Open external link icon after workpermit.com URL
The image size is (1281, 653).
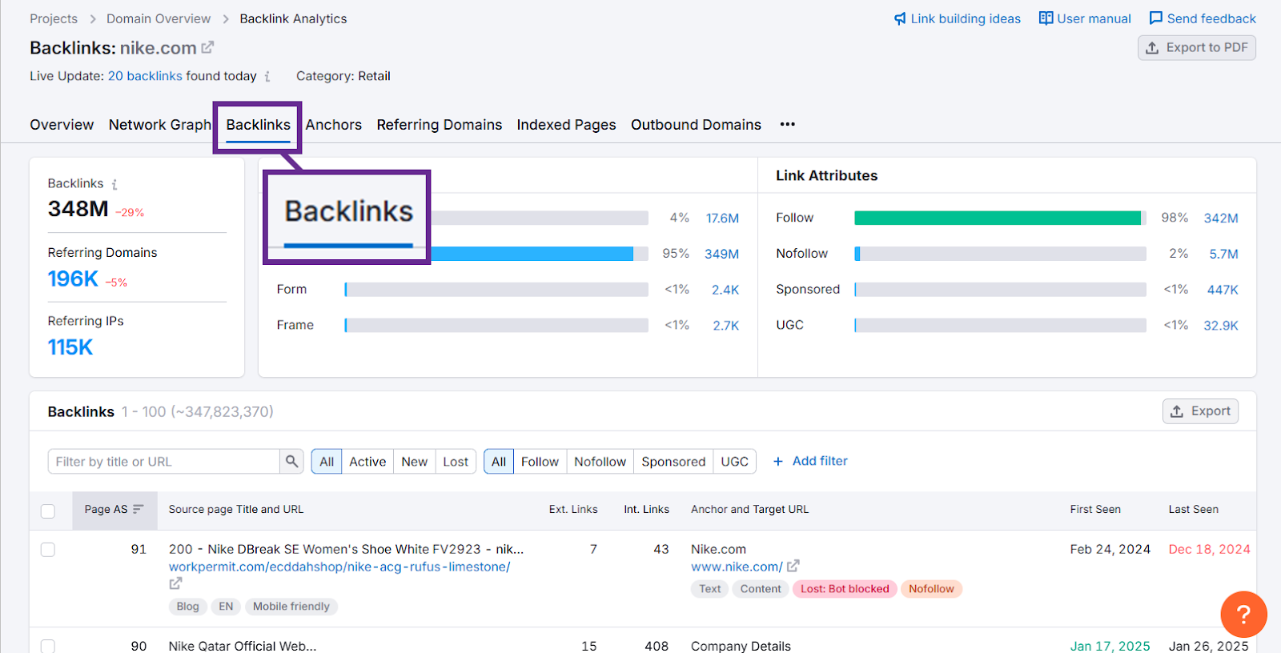coord(175,584)
